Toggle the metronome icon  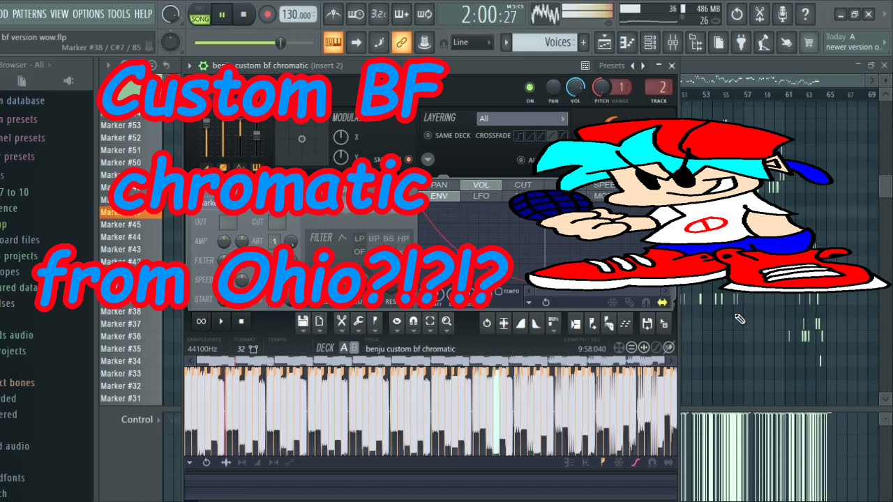334,14
